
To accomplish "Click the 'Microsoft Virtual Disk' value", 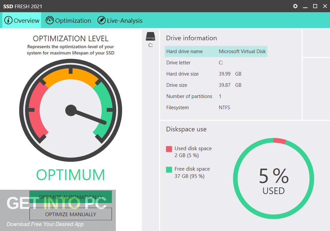I will click(x=242, y=51).
